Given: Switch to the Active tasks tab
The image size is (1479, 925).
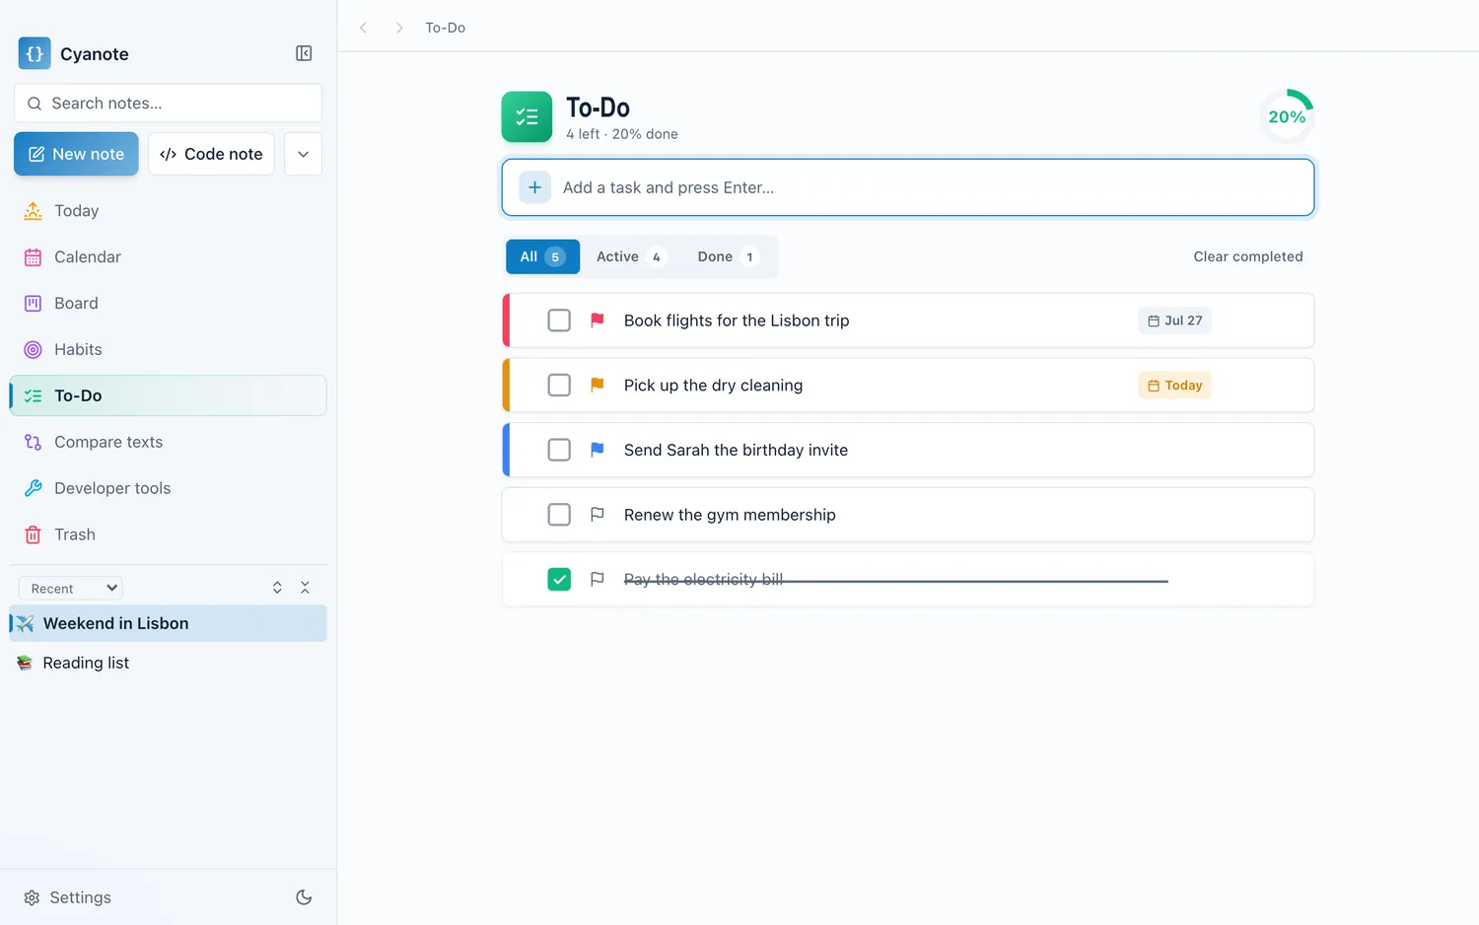Looking at the screenshot, I should (x=631, y=256).
